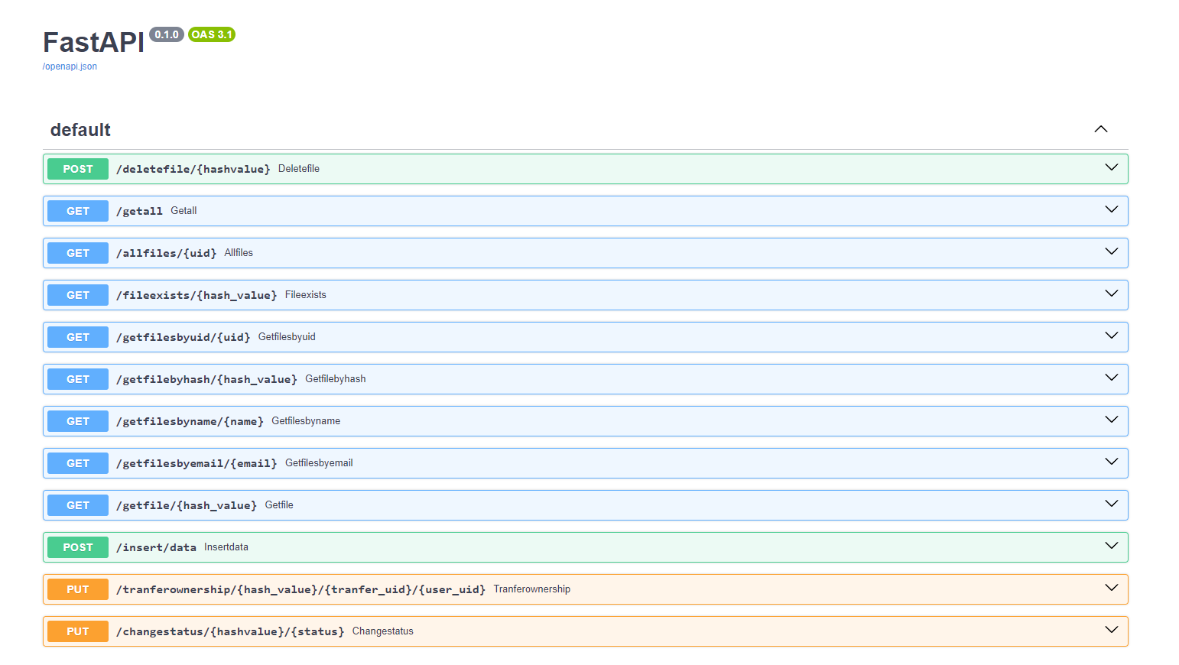1179x665 pixels.
Task: Click the GET badge for Getfilesbyname
Action: pos(78,421)
